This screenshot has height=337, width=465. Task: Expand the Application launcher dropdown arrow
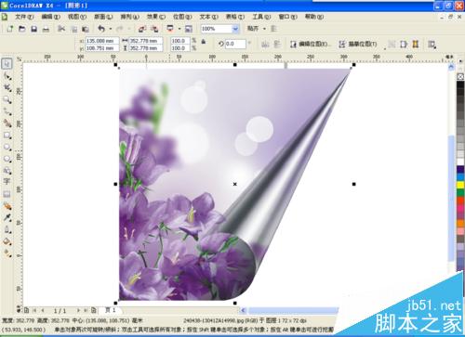click(x=179, y=29)
